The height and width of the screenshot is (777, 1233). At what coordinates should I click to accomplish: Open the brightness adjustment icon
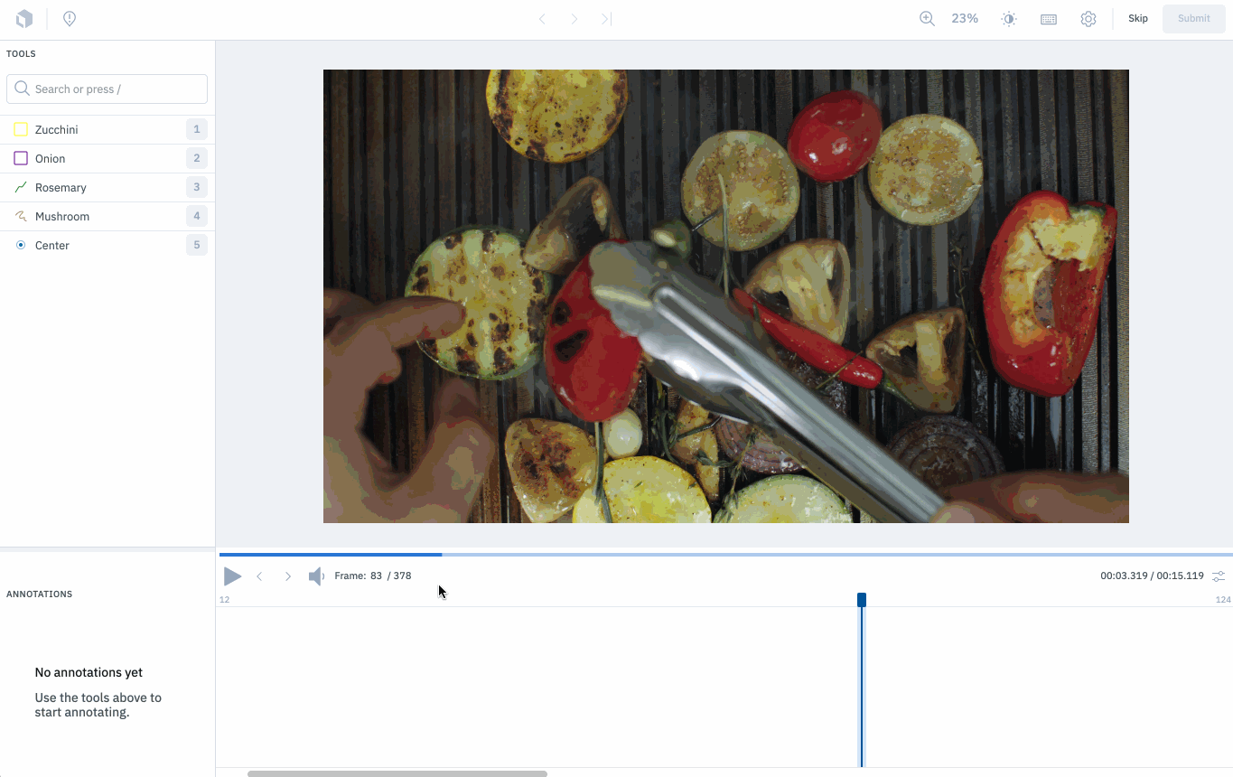1009,19
